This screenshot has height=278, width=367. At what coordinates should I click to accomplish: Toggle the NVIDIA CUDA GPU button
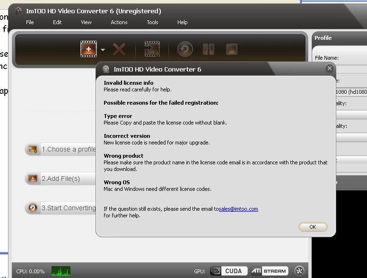(229, 271)
